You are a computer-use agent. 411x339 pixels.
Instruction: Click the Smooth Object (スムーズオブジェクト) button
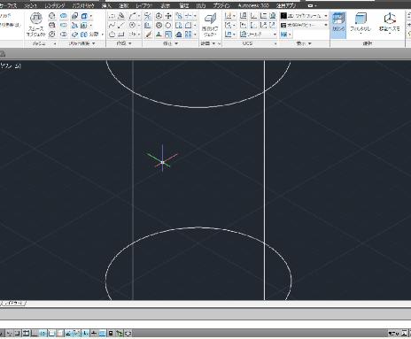click(36, 25)
